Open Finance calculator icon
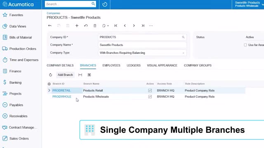 (x=5, y=71)
